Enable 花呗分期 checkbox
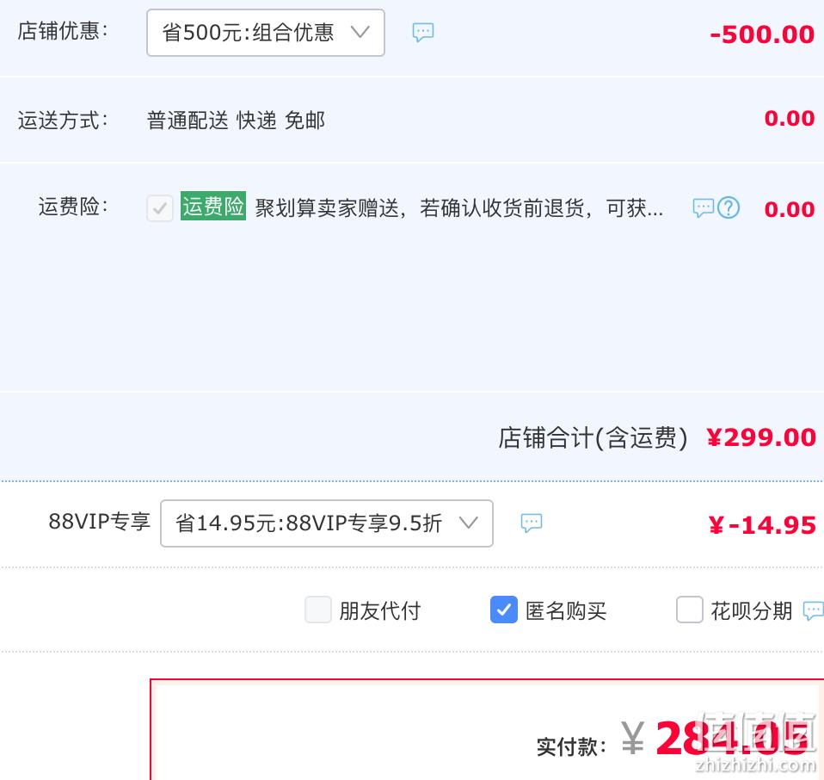This screenshot has width=824, height=780. (x=690, y=610)
